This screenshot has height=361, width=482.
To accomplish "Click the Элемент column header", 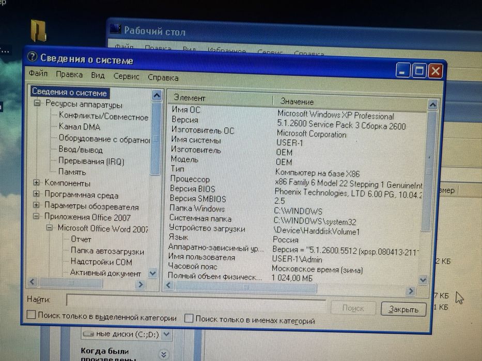I will (220, 98).
